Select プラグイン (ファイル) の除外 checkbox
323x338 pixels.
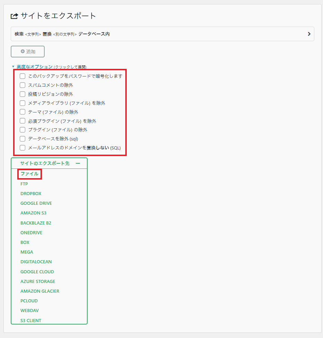pos(23,130)
